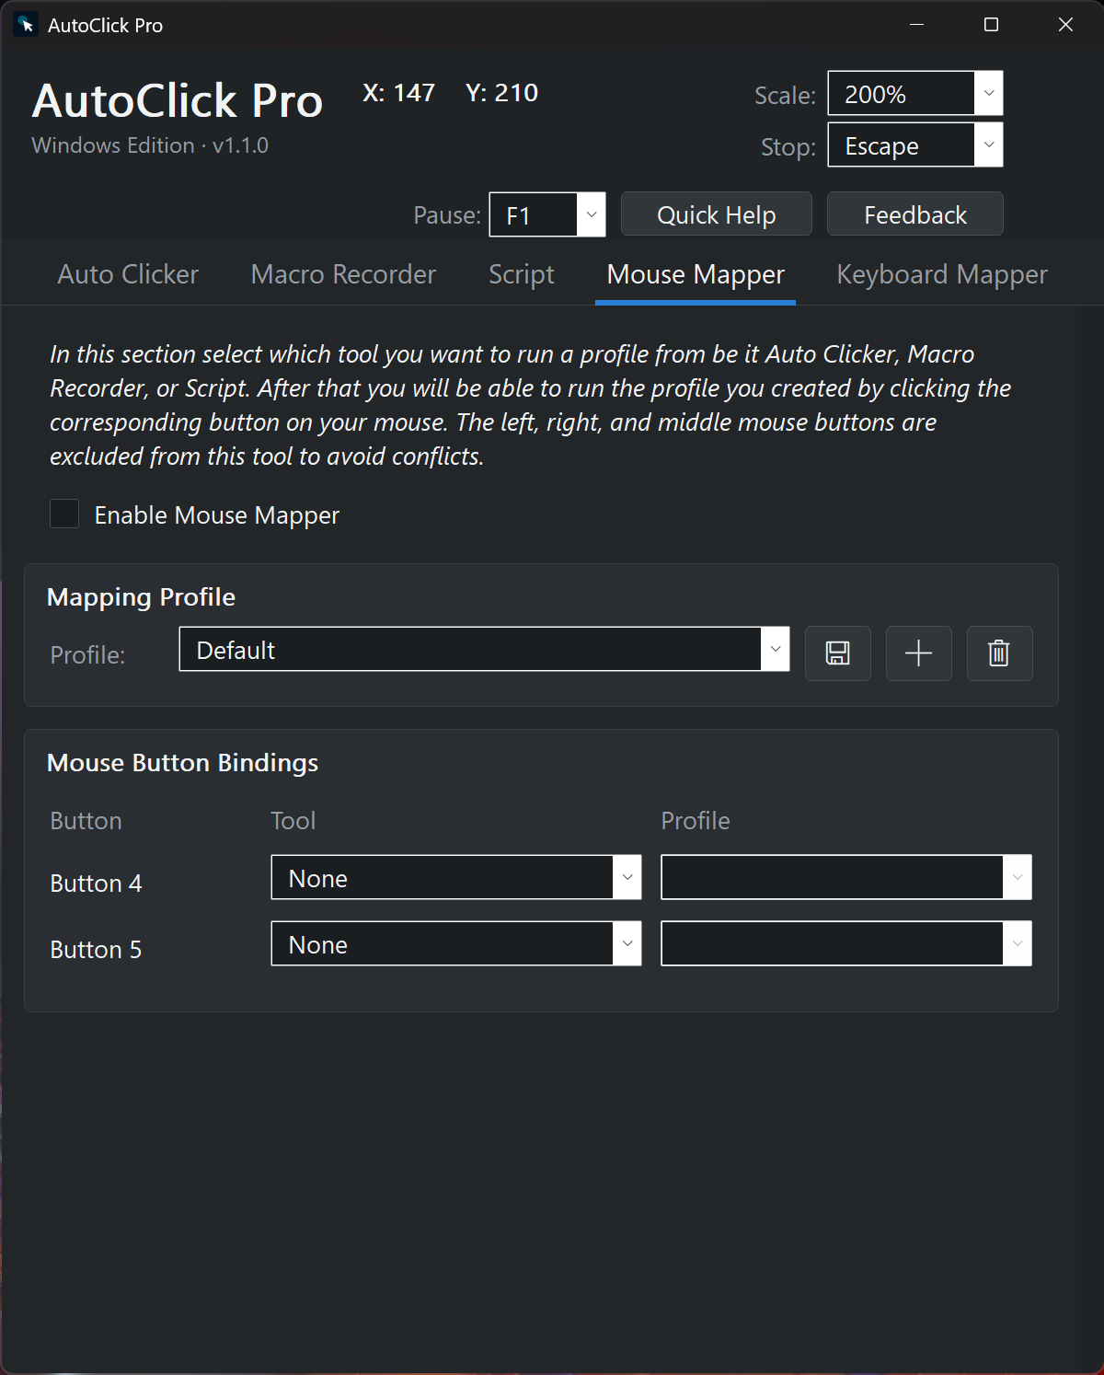Open the Scale dropdown showing 200%
The height and width of the screenshot is (1375, 1104).
pos(915,93)
